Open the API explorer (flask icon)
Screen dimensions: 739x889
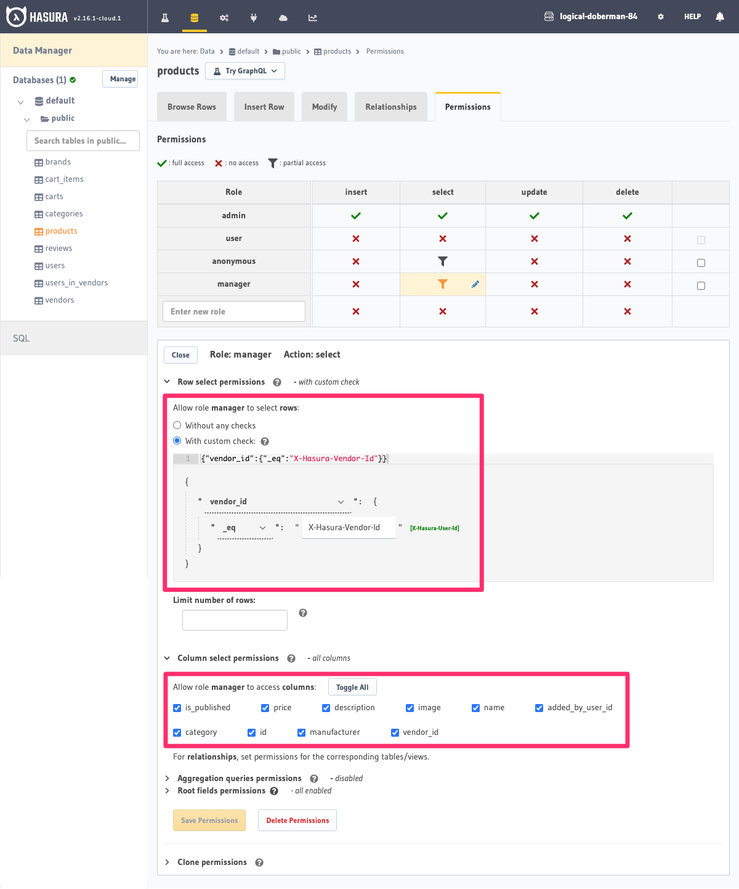pyautogui.click(x=164, y=17)
